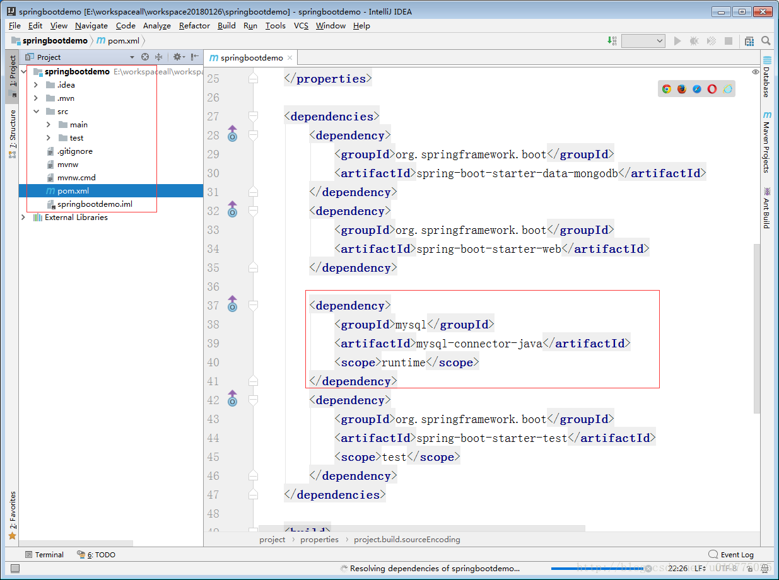Open the Build menu
The image size is (779, 580).
[x=226, y=25]
